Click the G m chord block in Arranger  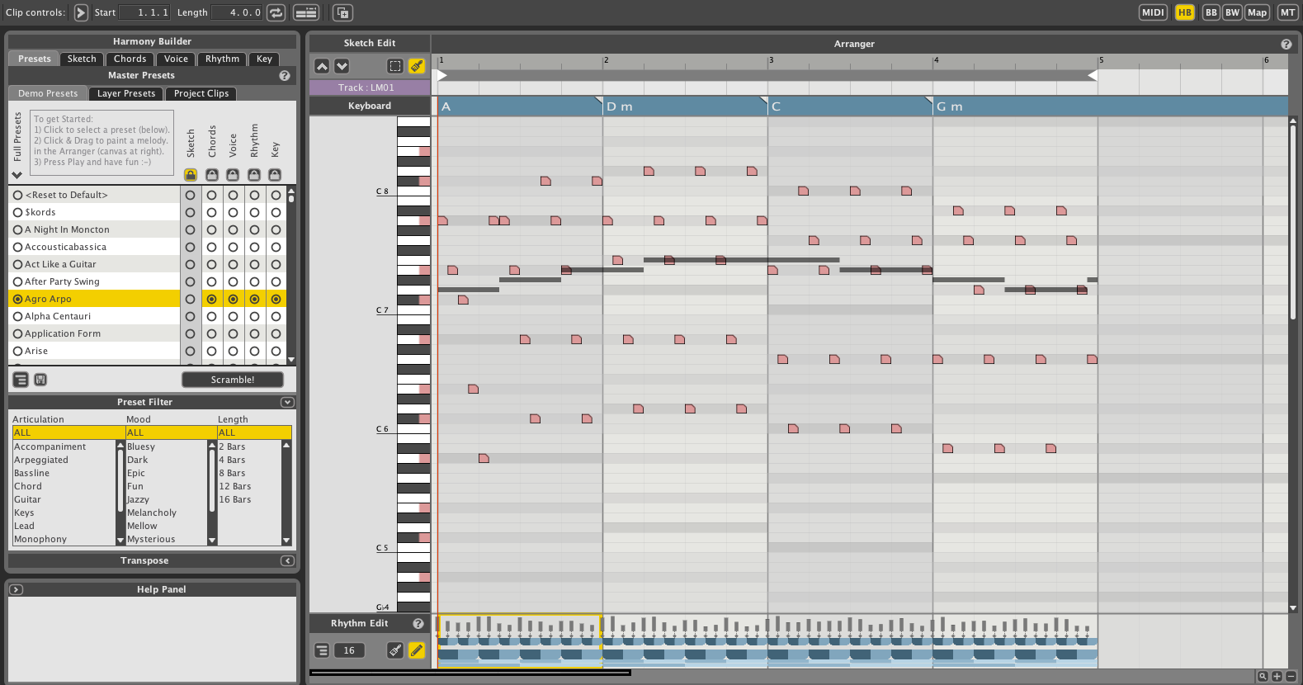(1110, 106)
